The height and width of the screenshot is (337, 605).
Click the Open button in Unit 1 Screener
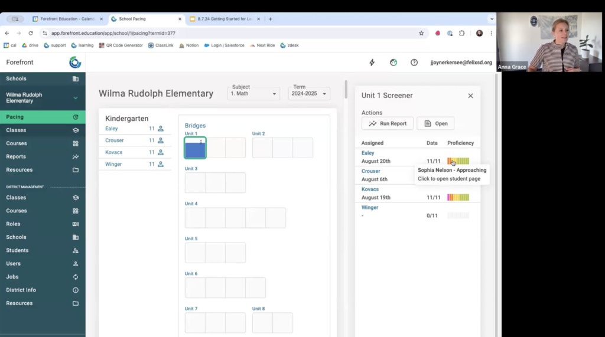435,123
